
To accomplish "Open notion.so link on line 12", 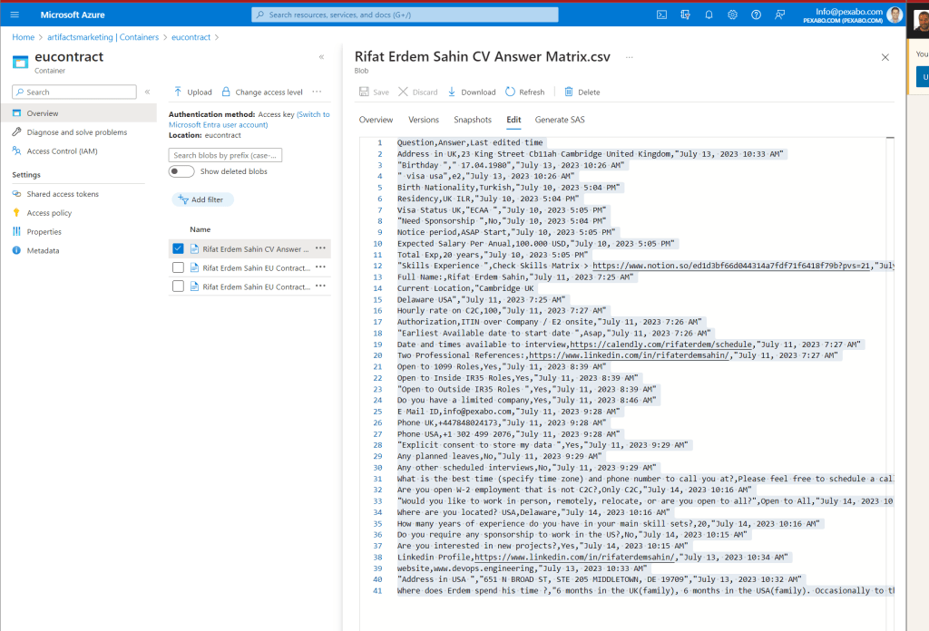I will (731, 266).
